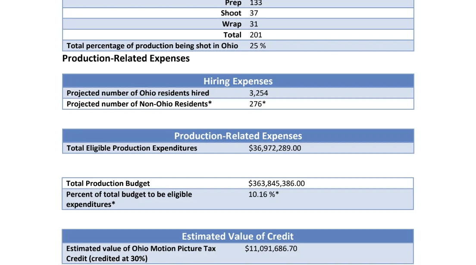This screenshot has height=265, width=476.
Task: Click the $11,091,686.70 amount
Action: point(271,249)
